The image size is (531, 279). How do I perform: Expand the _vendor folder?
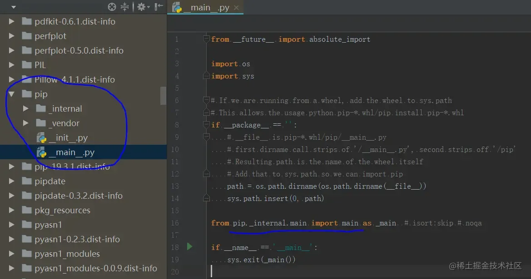coord(26,123)
